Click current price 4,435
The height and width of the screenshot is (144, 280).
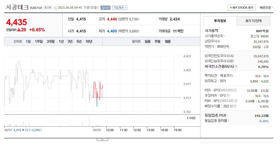(17, 22)
